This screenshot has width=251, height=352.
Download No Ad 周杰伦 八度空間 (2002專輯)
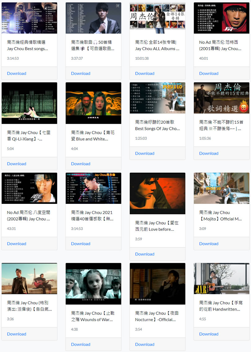click(x=16, y=243)
